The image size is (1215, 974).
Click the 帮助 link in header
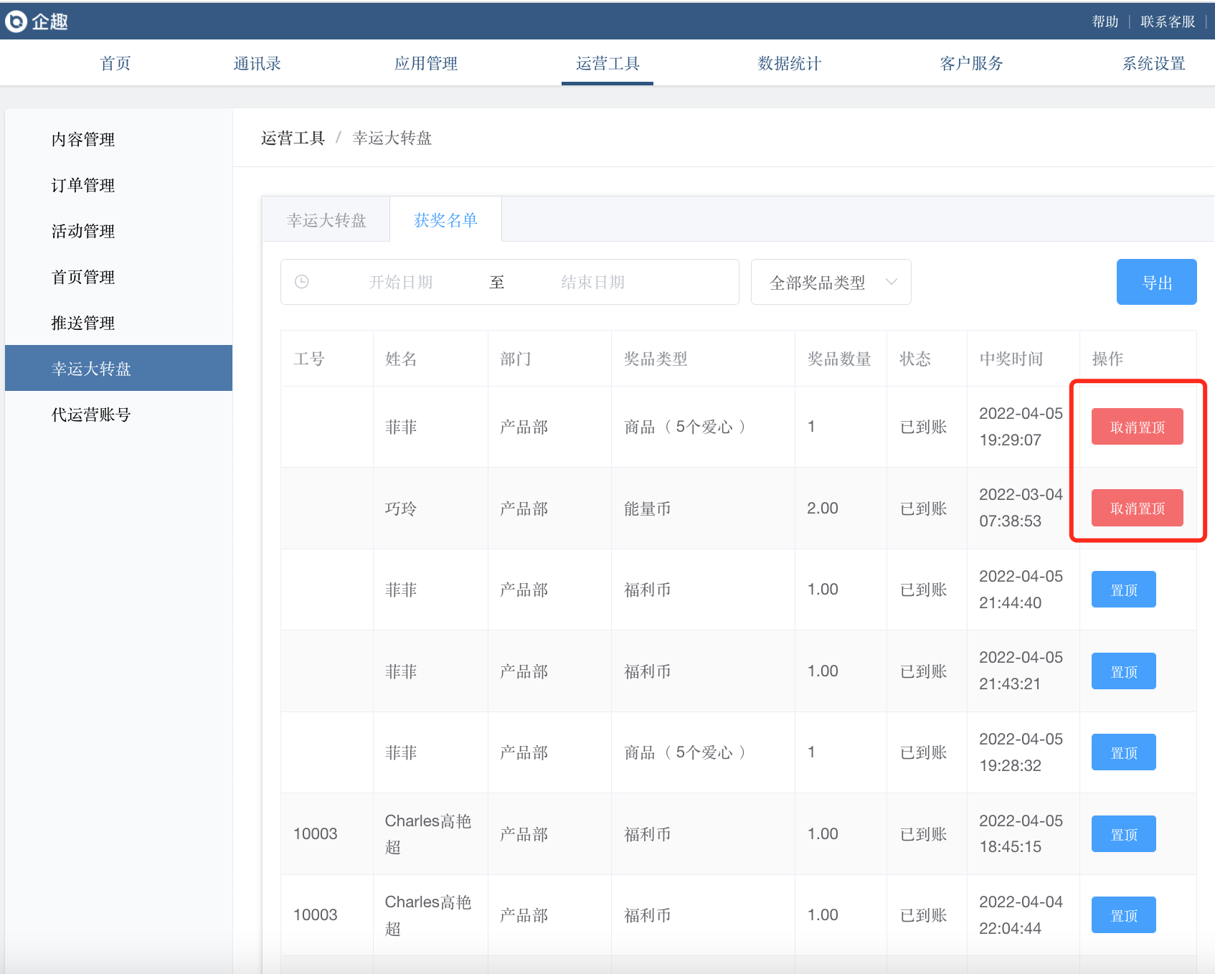[x=1105, y=22]
